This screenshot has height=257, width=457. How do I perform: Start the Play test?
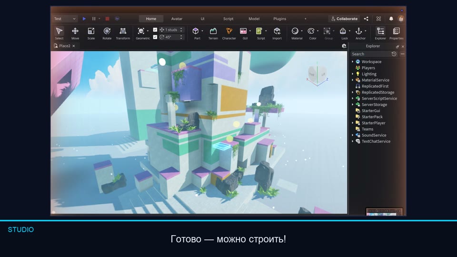pos(84,19)
